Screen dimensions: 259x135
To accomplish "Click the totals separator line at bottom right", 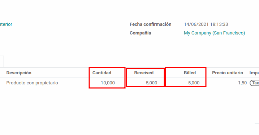I will [257, 123].
